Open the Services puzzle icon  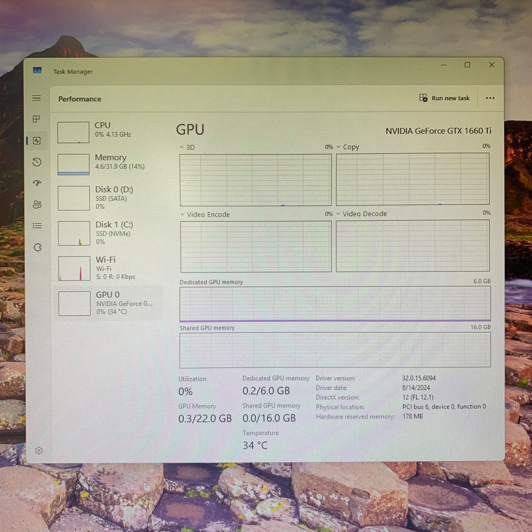pos(37,248)
